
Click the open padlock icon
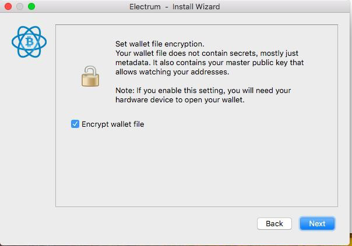[x=90, y=76]
